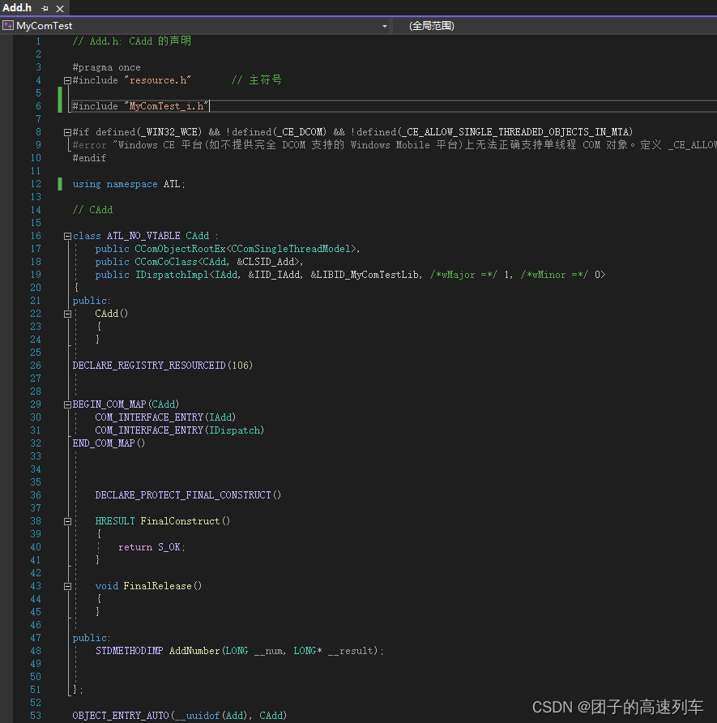
Task: Click &LIBID_MyComTestLib on line 19
Action: (x=365, y=275)
